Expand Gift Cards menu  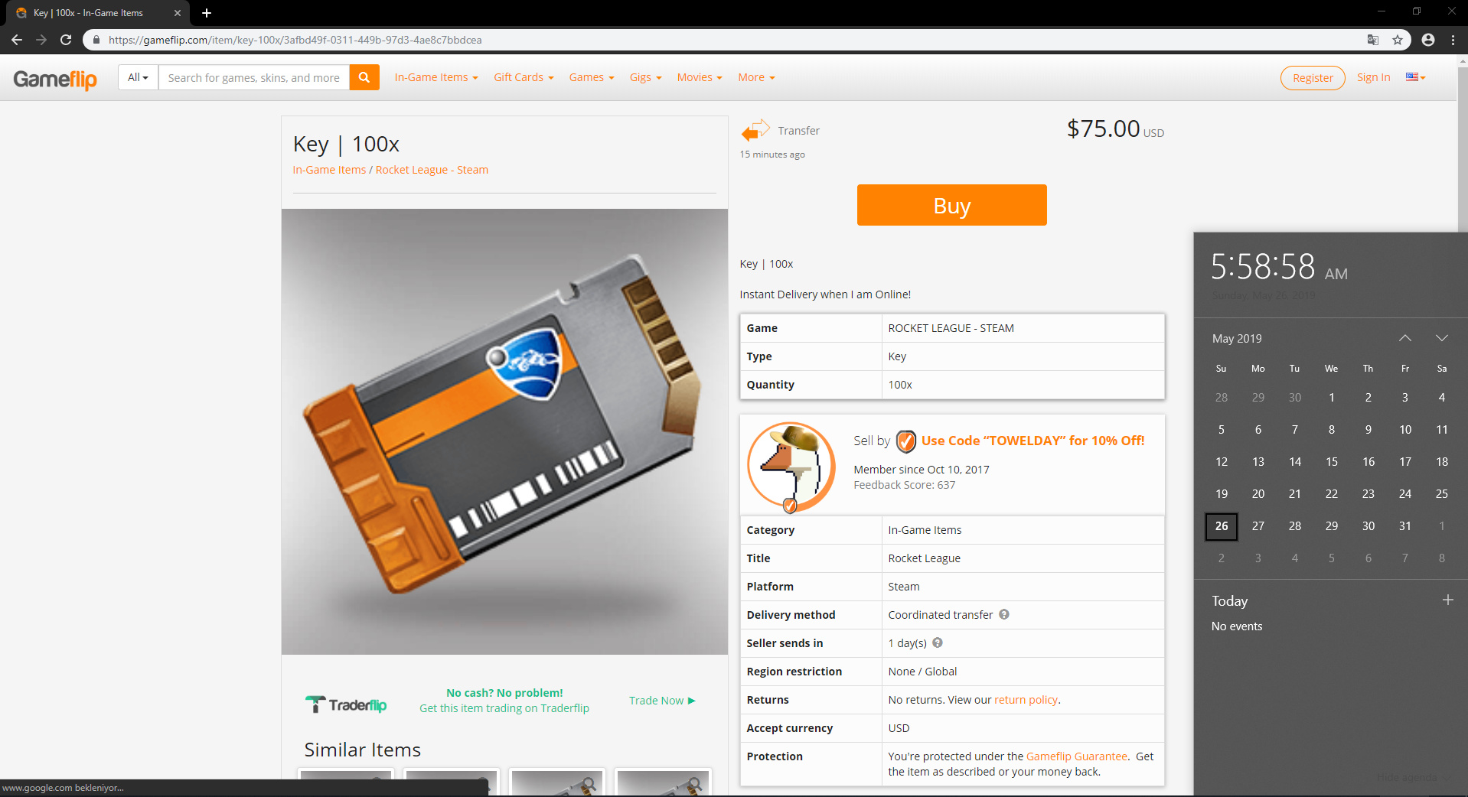point(524,77)
